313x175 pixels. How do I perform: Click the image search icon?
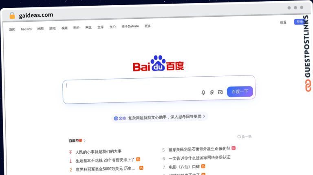[x=220, y=92]
